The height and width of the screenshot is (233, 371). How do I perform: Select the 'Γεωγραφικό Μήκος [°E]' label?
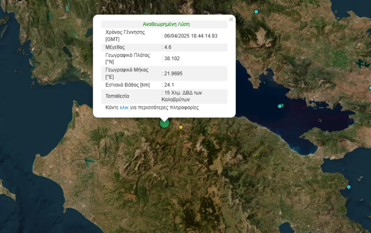(x=127, y=74)
